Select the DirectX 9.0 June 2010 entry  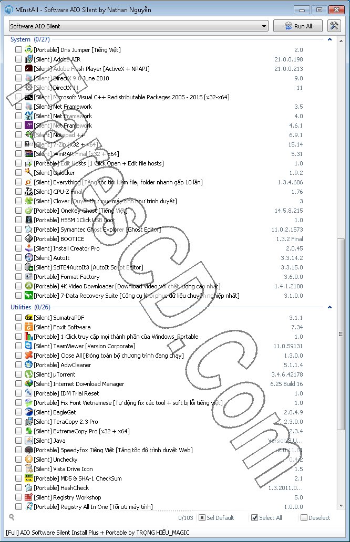(71, 78)
